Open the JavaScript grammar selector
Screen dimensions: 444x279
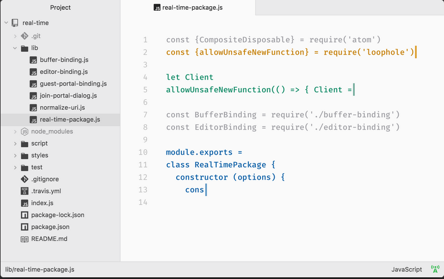406,269
